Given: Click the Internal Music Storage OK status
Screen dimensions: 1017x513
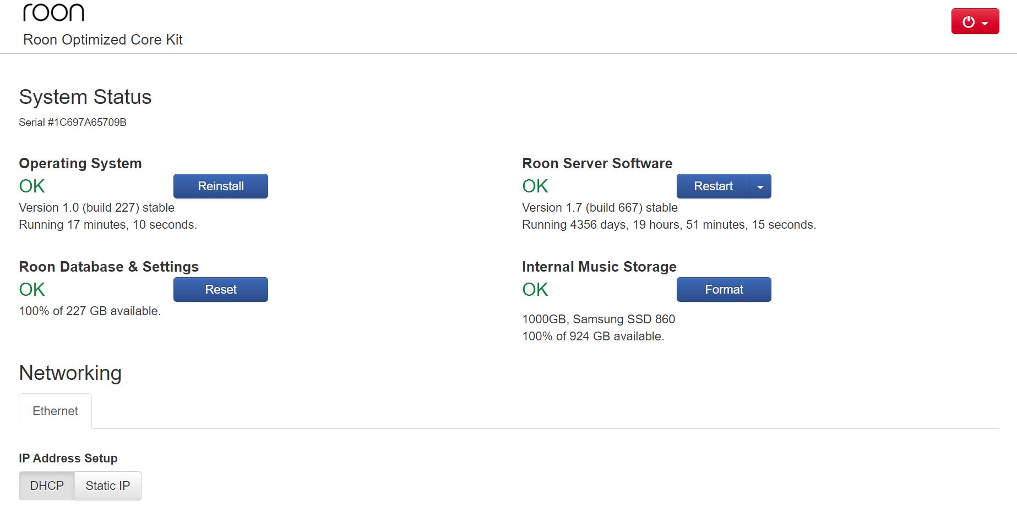Looking at the screenshot, I should pos(535,289).
